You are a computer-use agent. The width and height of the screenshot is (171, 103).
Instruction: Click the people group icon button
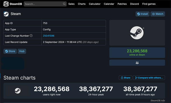(x=137, y=63)
